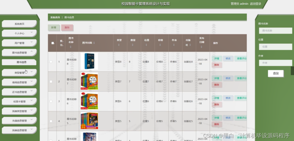Click 查看评论 for 图书名称8
Screen dimensions: 294x141
pos(241,58)
